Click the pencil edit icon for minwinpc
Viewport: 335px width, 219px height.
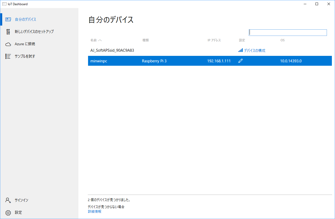pos(240,61)
